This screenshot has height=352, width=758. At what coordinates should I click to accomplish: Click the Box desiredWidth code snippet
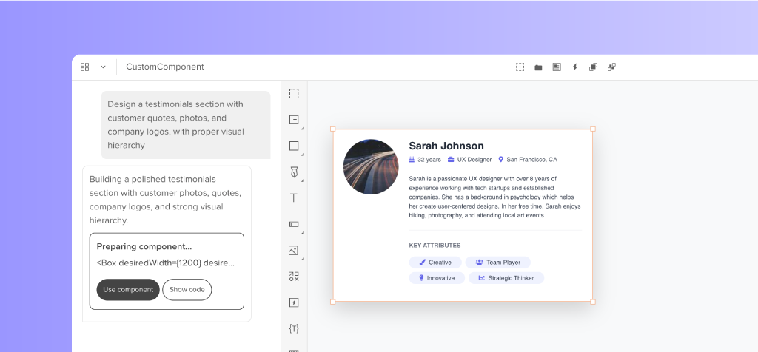click(x=166, y=263)
